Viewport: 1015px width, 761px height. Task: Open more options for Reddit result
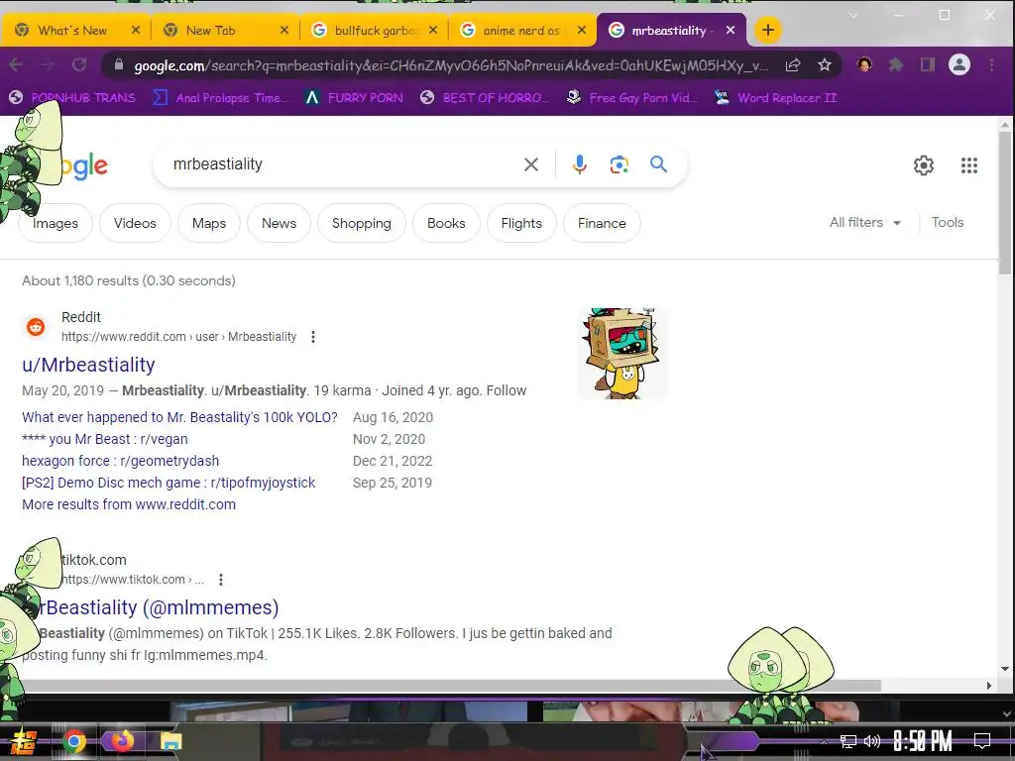(313, 337)
